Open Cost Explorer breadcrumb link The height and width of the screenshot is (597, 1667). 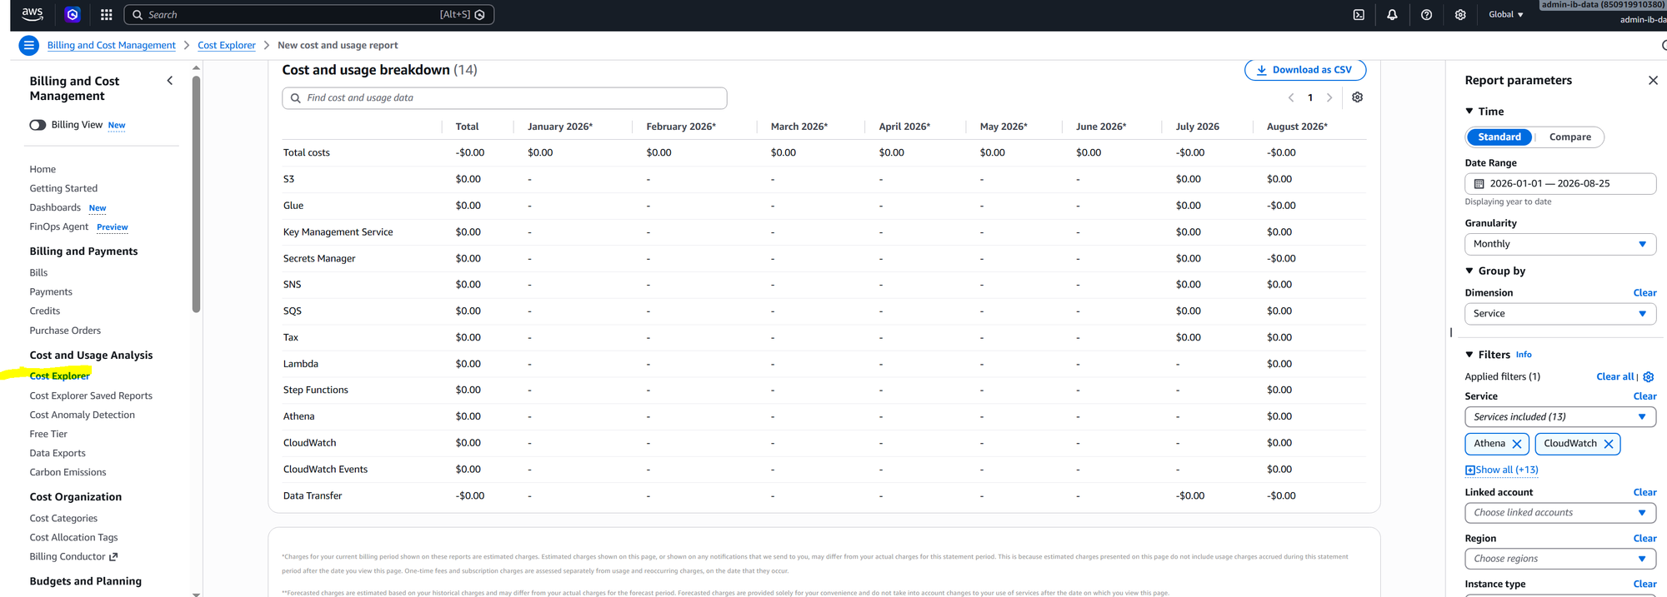[226, 45]
